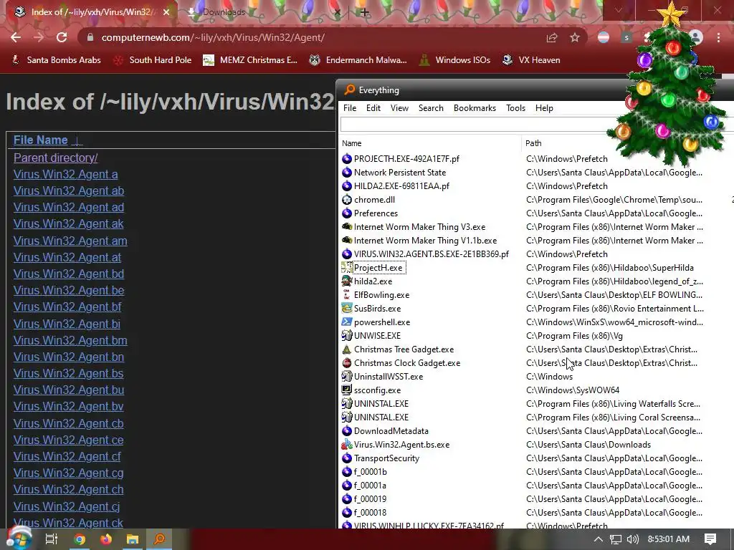
Task: Open the Virus.Win32.Agent.bd link
Action: [69, 274]
